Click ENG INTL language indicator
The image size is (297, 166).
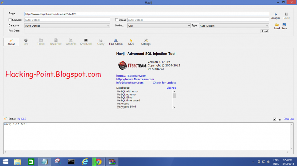tap(276, 162)
